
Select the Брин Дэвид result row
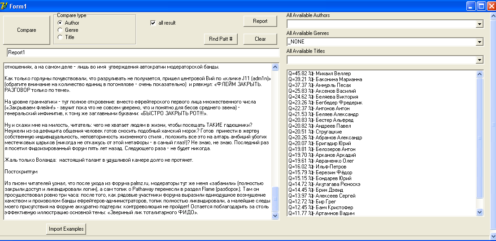point(382,190)
